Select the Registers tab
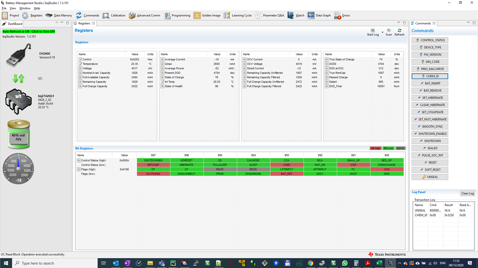The image size is (478, 268). [x=84, y=23]
